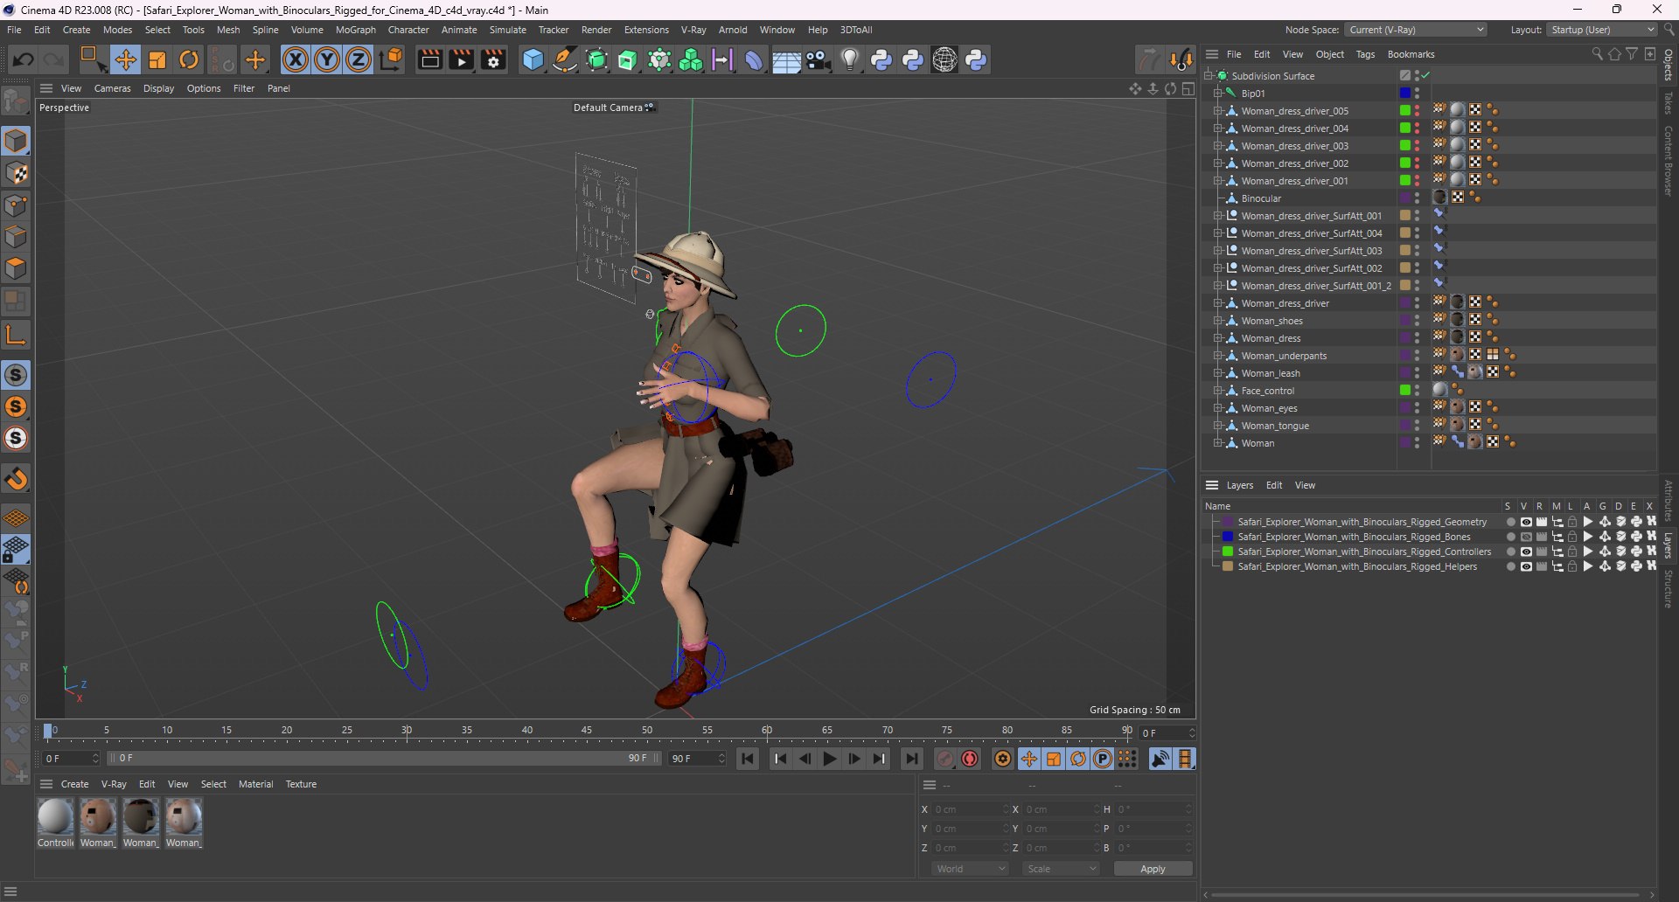Open the Simulate menu
1679x902 pixels.
(507, 30)
